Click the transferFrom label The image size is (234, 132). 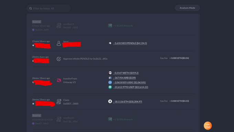70,79
